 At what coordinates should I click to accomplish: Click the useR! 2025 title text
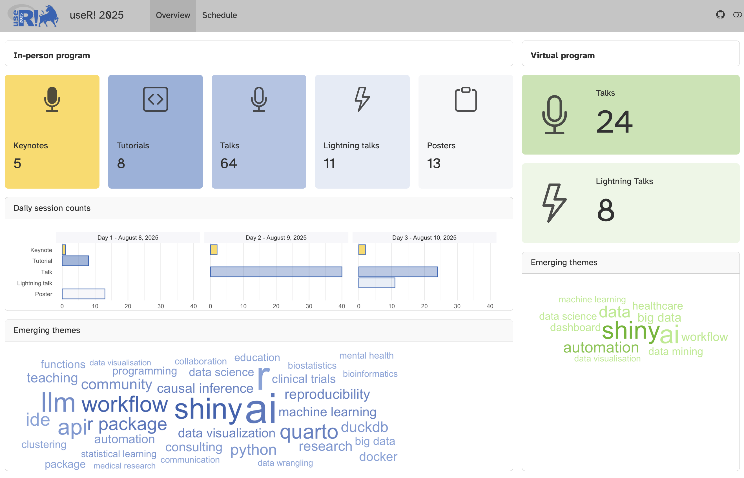97,15
